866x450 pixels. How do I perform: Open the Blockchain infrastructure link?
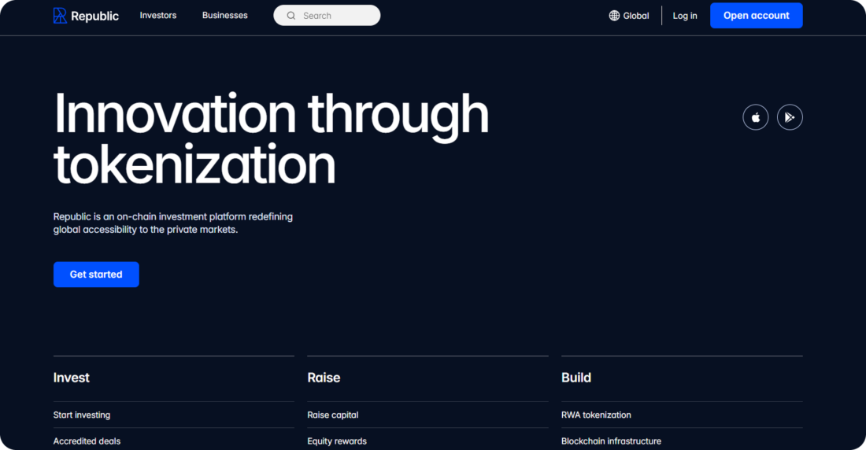click(611, 441)
